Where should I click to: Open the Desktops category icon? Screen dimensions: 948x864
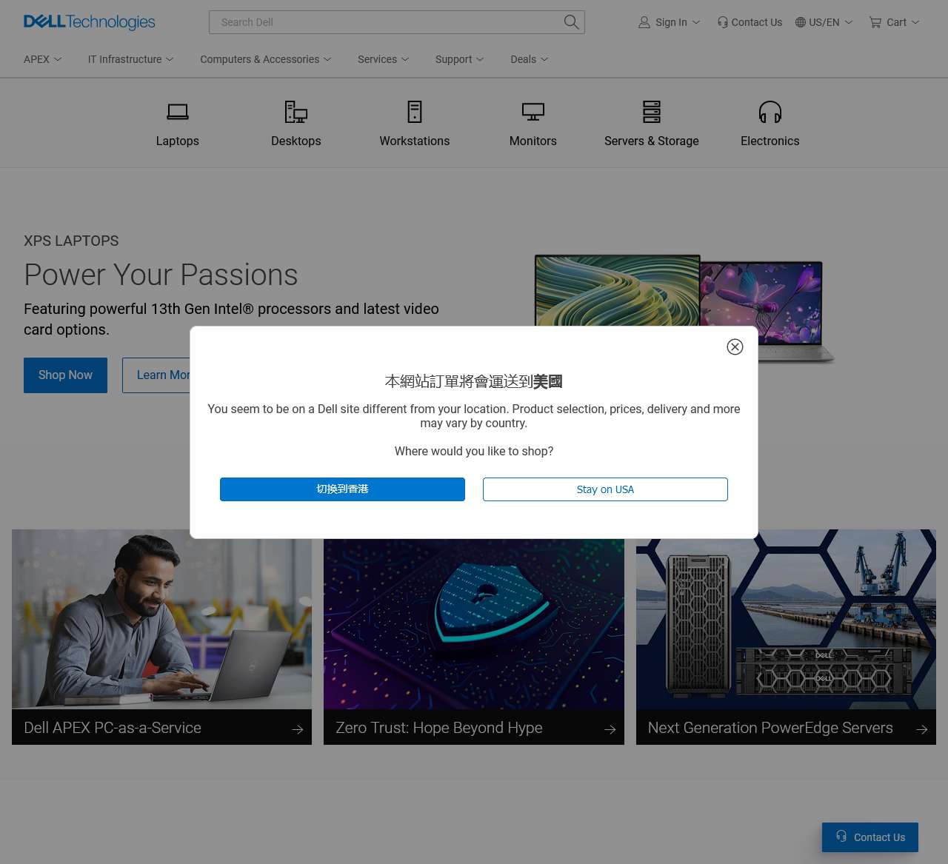coord(296,112)
